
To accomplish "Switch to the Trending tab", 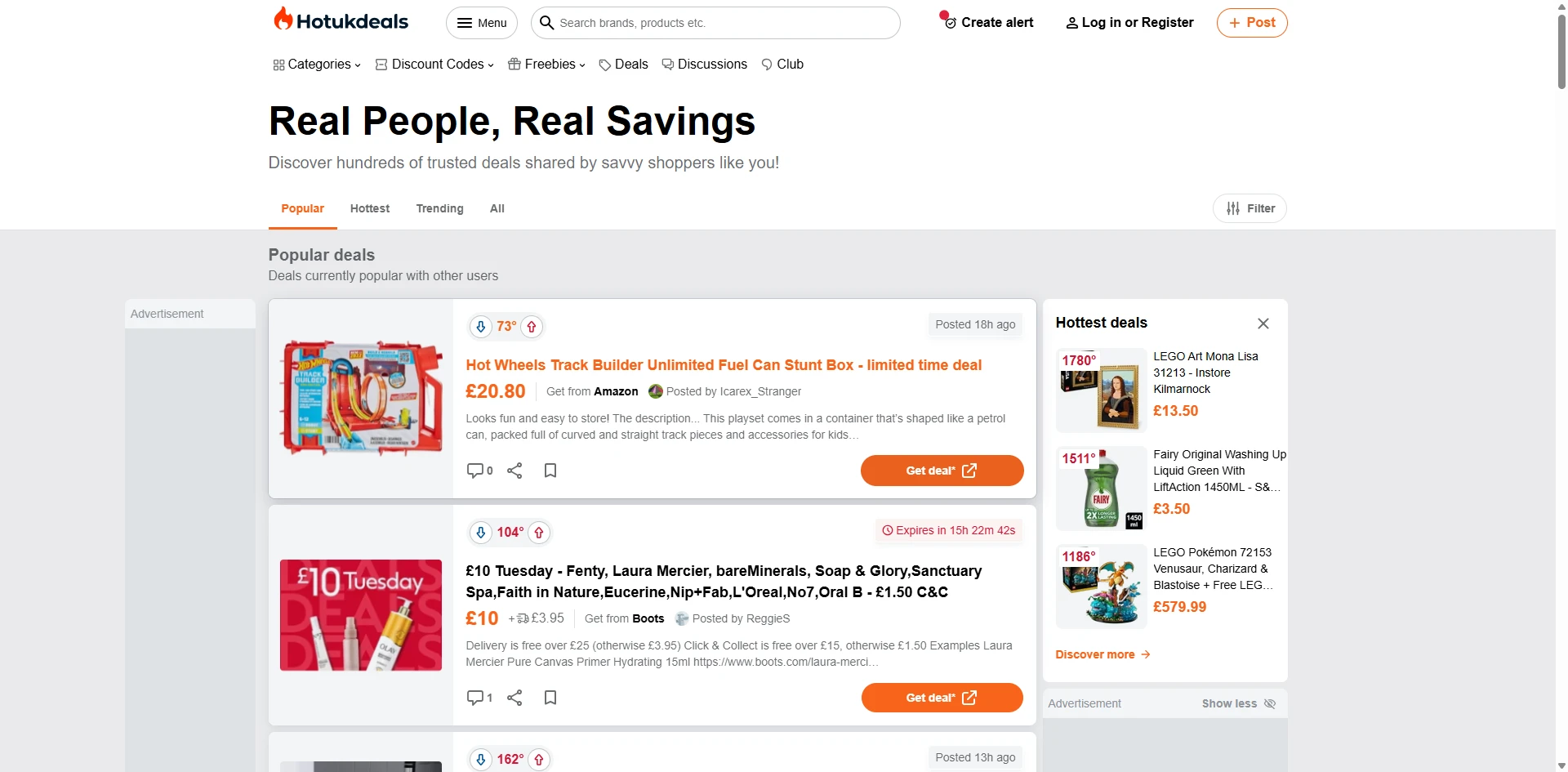I will tap(439, 208).
